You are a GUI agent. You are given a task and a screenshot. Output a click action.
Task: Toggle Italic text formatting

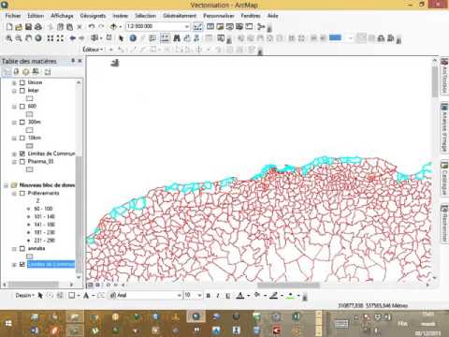(x=218, y=296)
